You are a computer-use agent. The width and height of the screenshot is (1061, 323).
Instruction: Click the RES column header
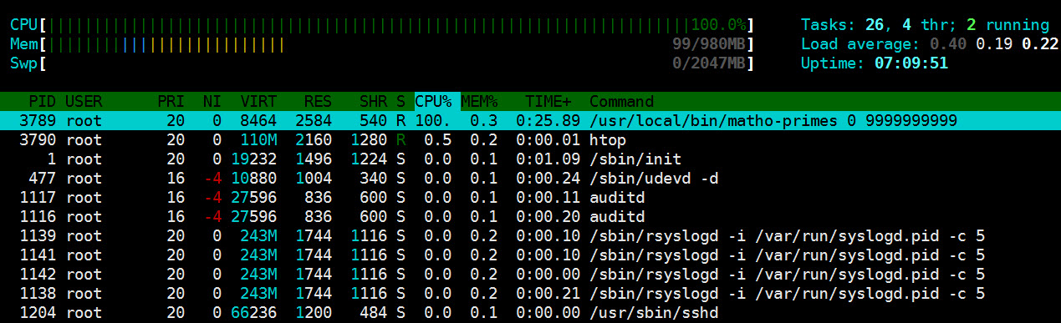pos(317,102)
